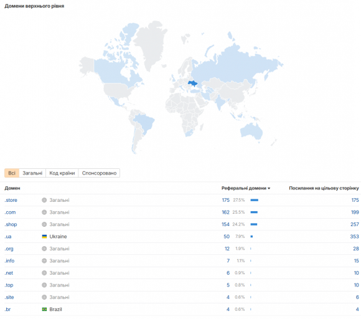Click the Ukraine flag icon

44,237
